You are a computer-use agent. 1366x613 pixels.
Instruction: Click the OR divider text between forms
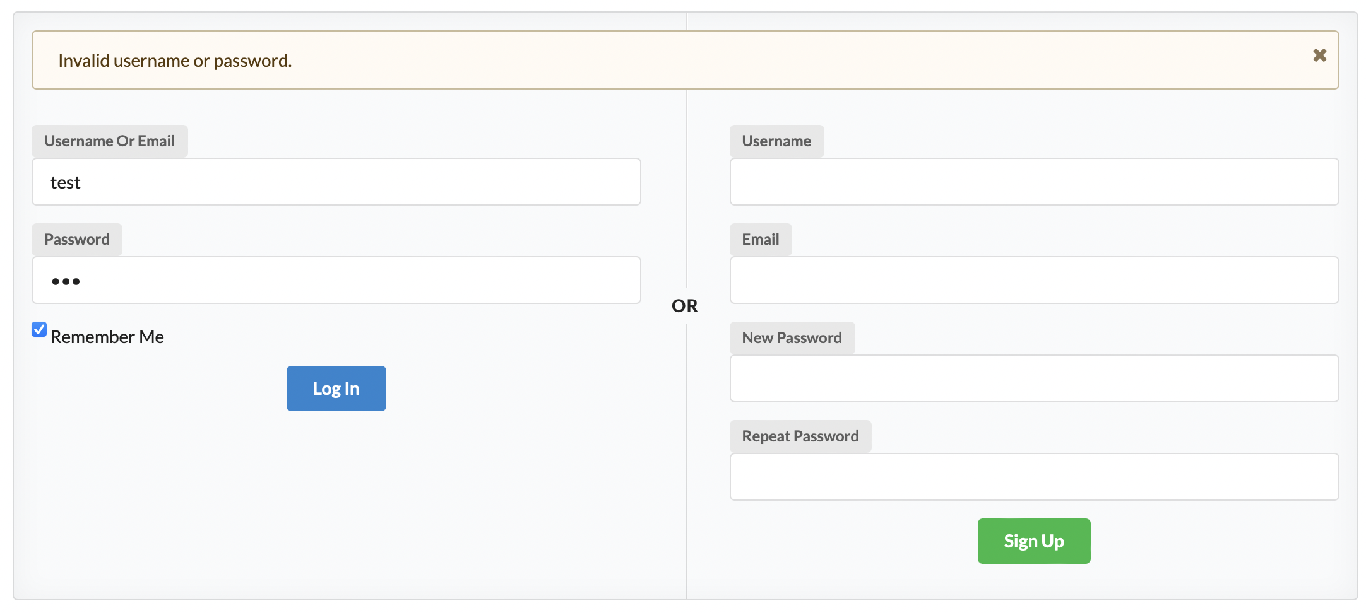685,306
